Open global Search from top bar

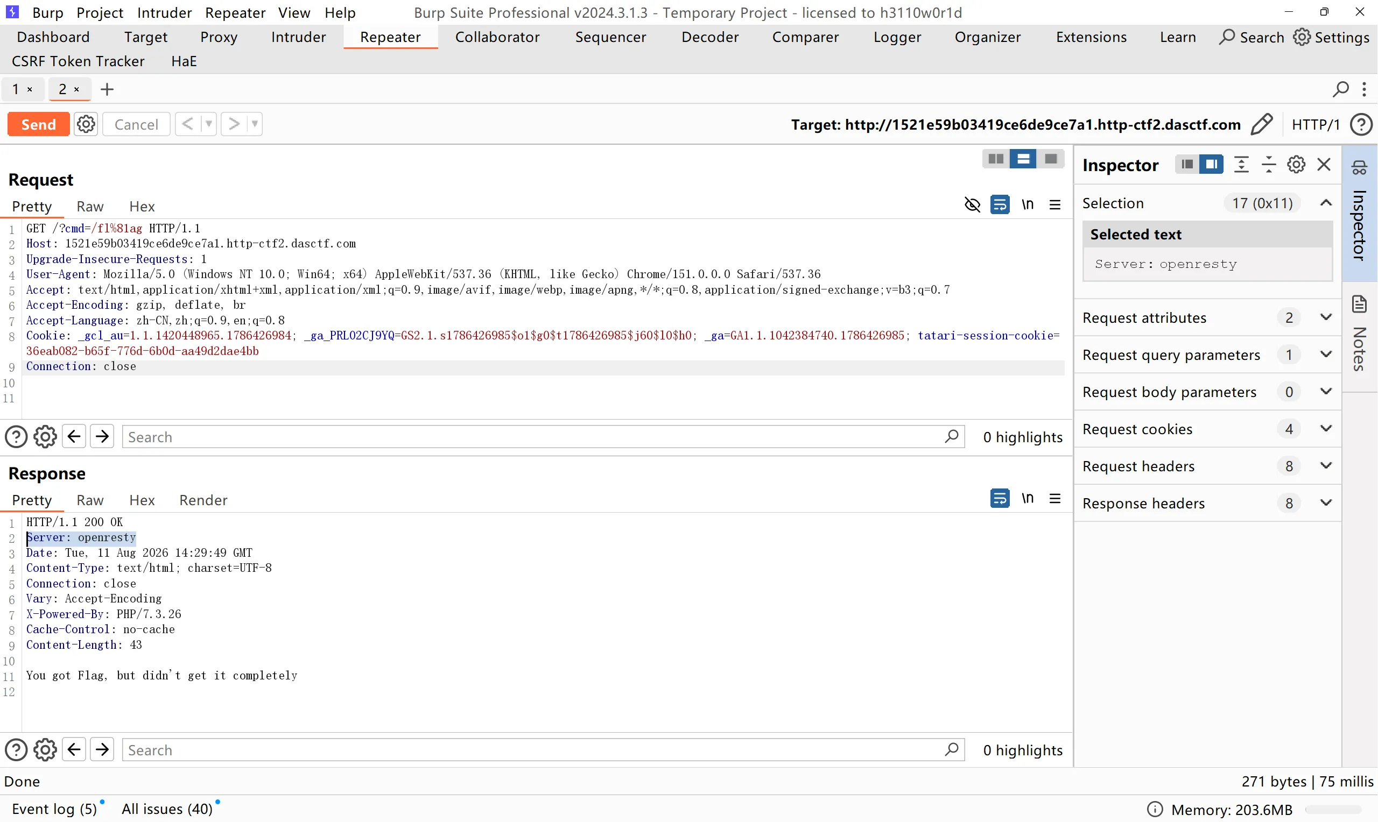[1251, 37]
